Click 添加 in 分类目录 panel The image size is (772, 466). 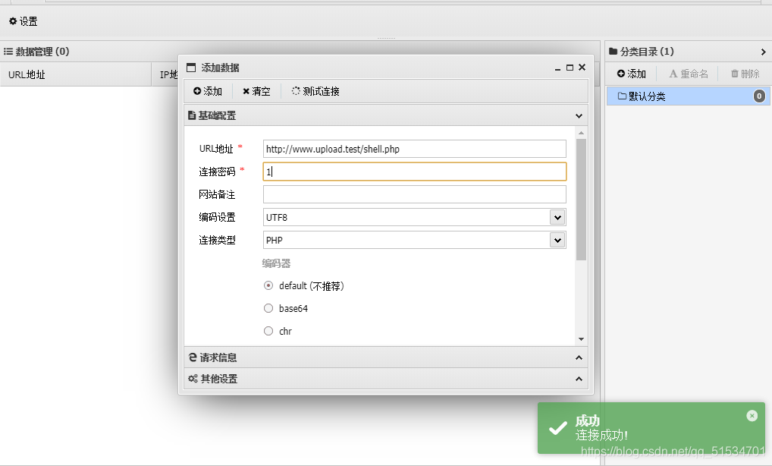click(632, 74)
